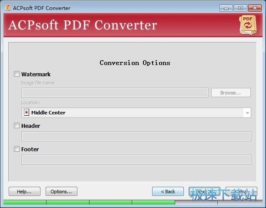Minimize the ACPsoft PDF Converter window
Viewport: 266px width, 208px height.
[x=226, y=8]
